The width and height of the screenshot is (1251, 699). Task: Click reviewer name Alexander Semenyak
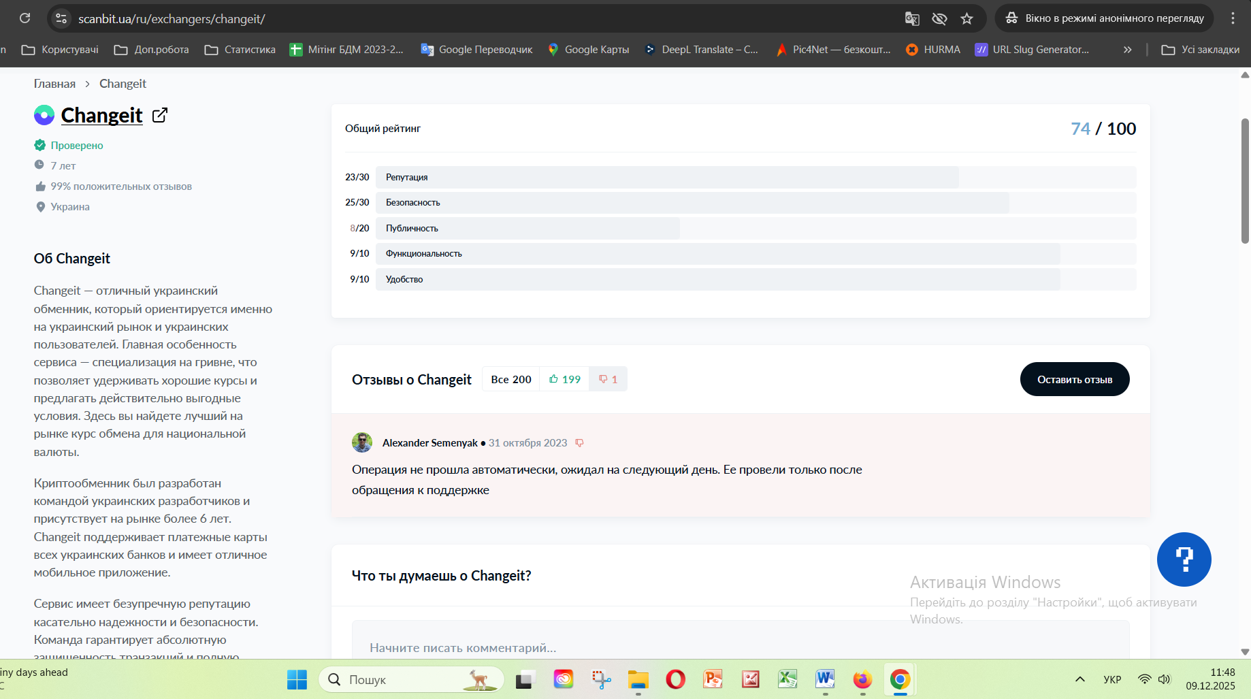point(430,443)
